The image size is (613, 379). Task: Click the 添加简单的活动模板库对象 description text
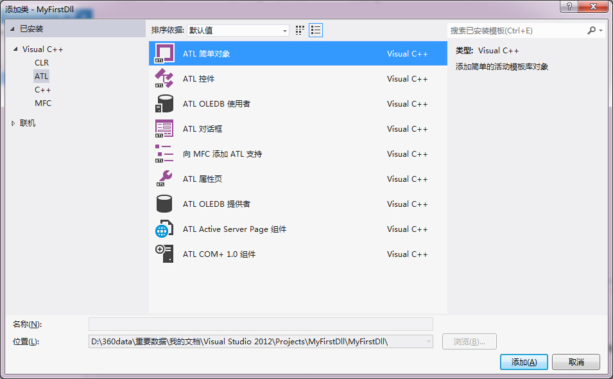tap(501, 67)
